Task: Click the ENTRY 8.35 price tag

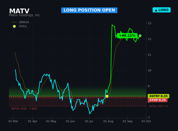Action: click(158, 96)
